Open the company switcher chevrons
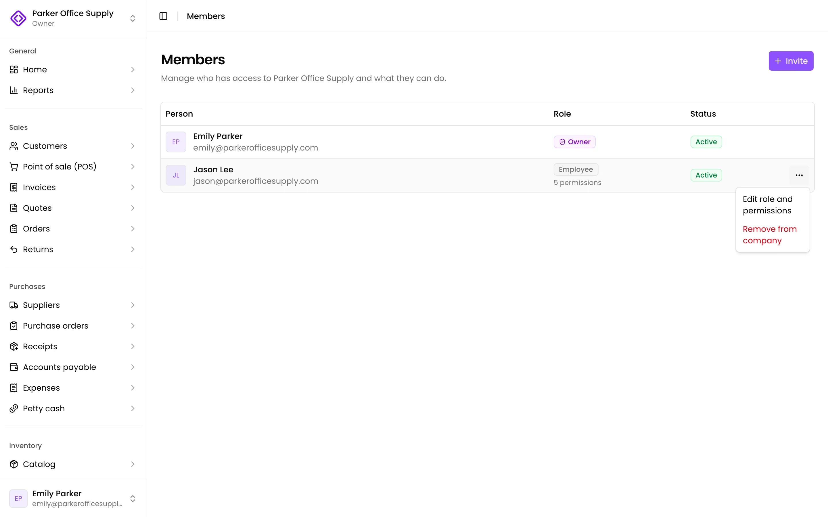The height and width of the screenshot is (517, 828). [133, 18]
